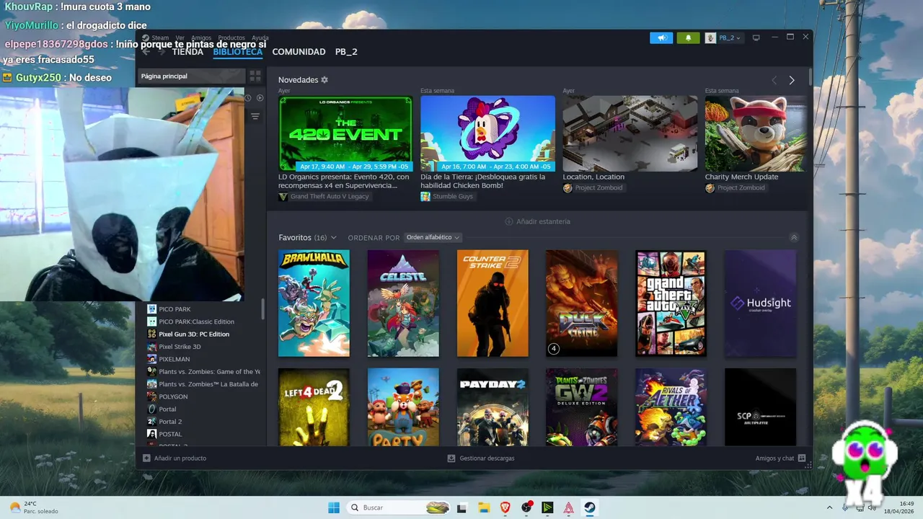Open Brawlhalla from Favoritos

click(x=314, y=303)
